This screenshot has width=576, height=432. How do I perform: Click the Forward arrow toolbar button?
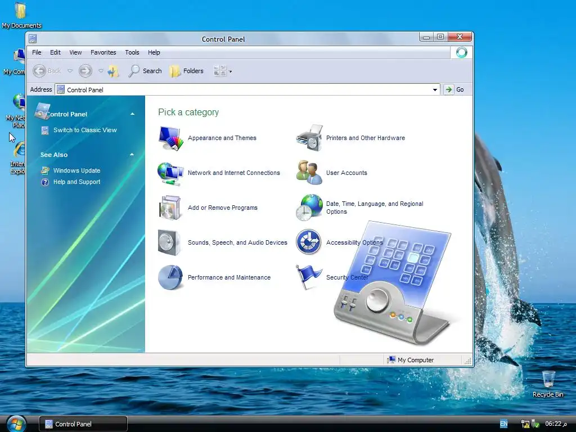85,71
